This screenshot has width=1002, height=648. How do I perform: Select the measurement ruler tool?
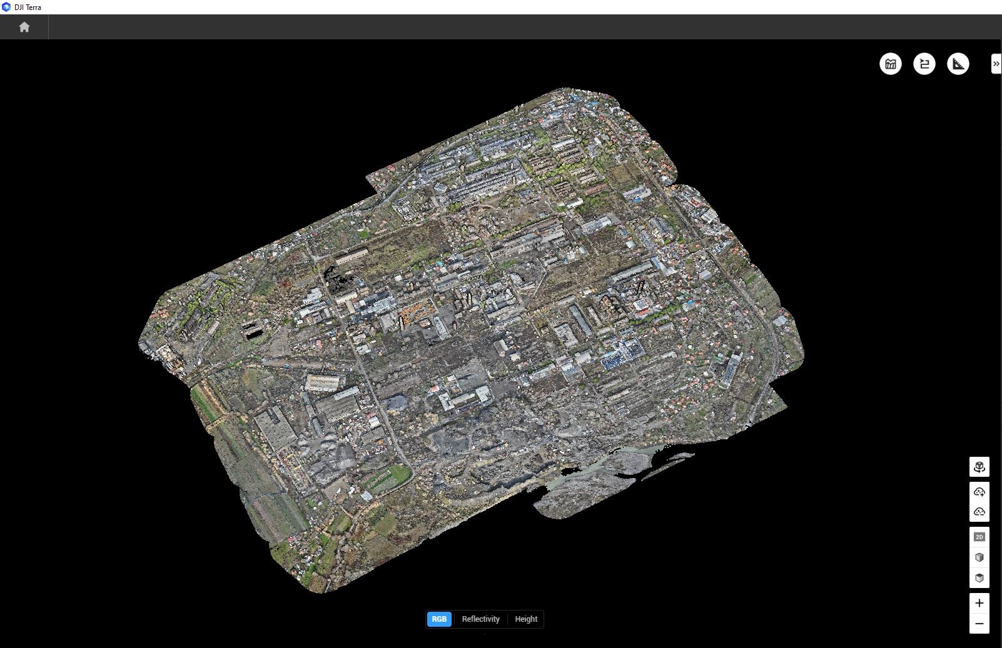coord(958,64)
